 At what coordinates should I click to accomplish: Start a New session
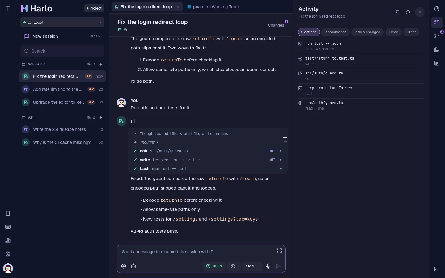coord(62,36)
